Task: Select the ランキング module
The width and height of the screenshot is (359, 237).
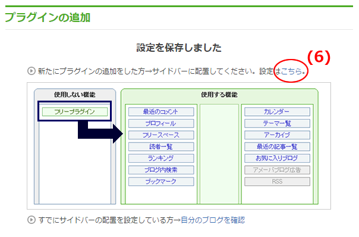Action: 161,158
